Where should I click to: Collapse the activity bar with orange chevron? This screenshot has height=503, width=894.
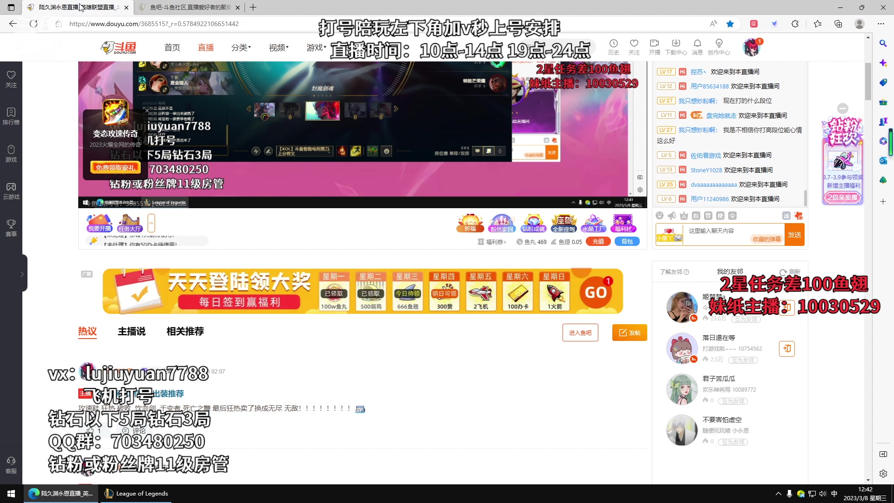coord(151,223)
